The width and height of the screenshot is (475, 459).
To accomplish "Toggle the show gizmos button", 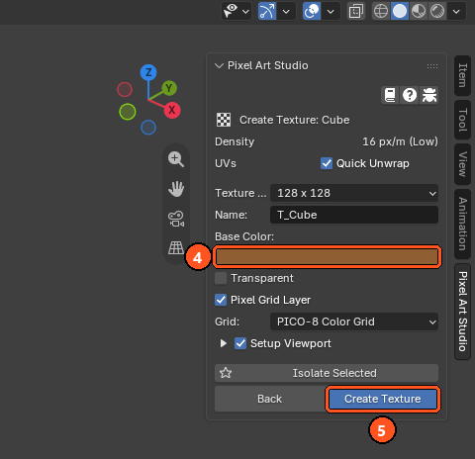I will (267, 11).
